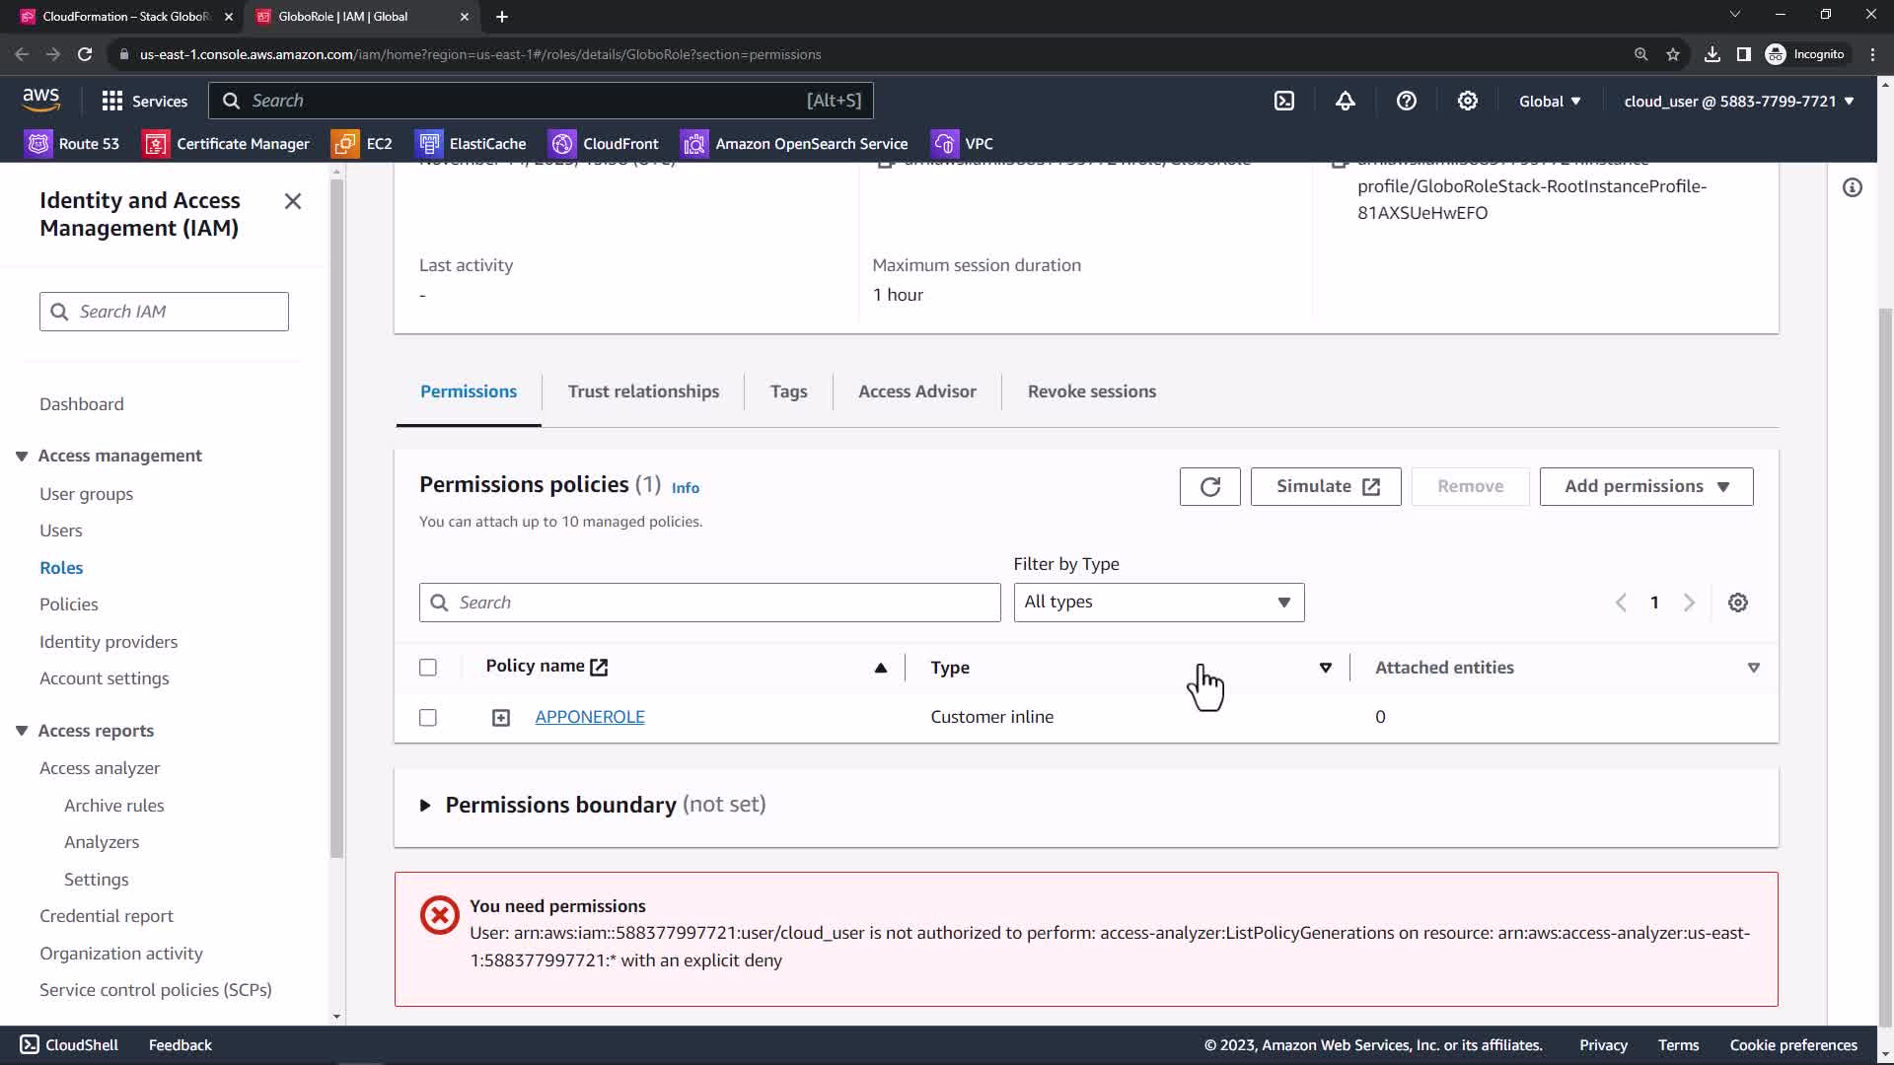Open the Filter by Type dropdown
This screenshot has height=1065, width=1894.
[1158, 603]
